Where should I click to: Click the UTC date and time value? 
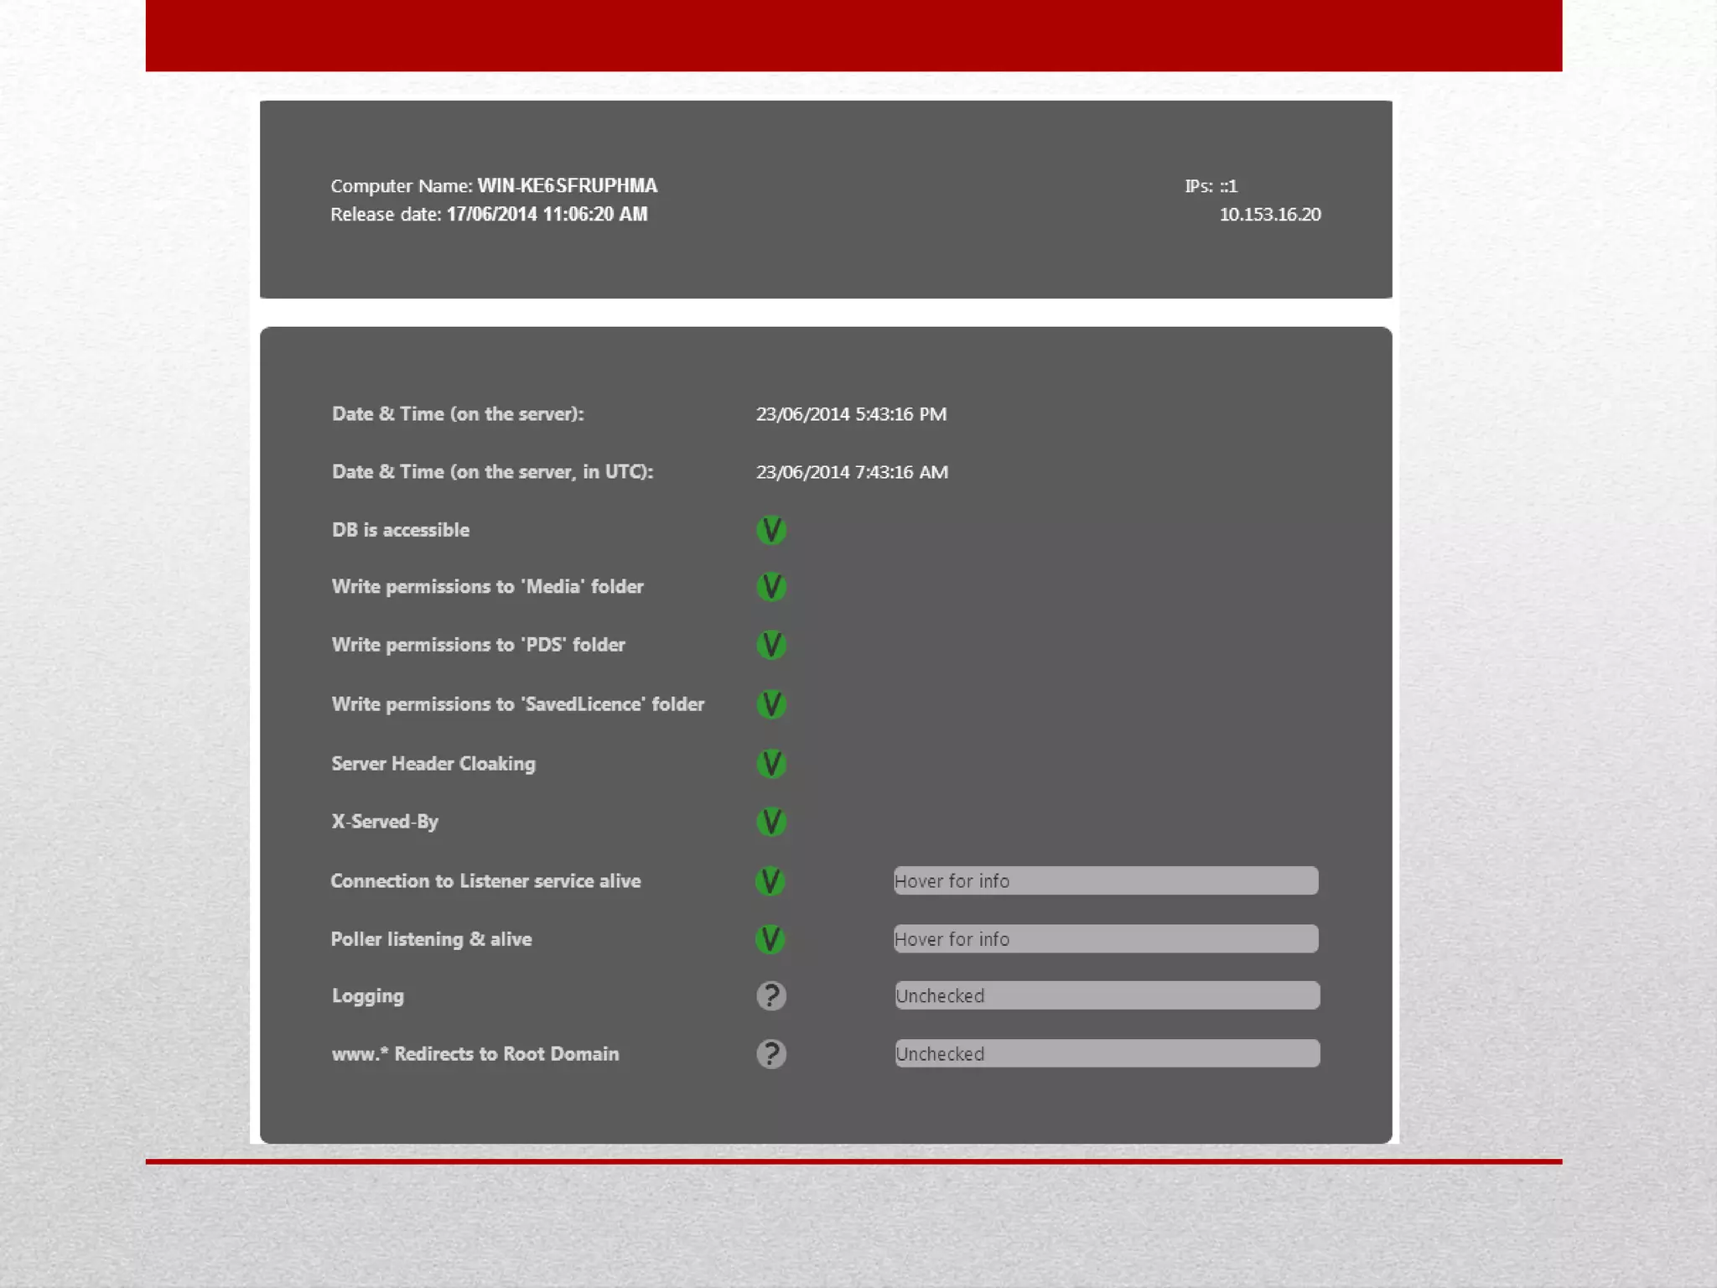pyautogui.click(x=852, y=472)
